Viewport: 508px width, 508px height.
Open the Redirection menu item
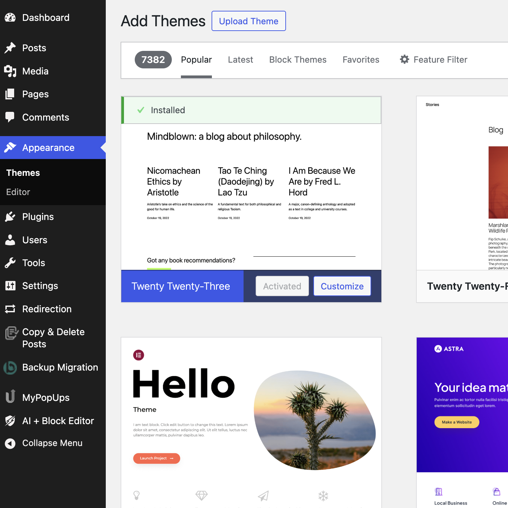click(53, 309)
